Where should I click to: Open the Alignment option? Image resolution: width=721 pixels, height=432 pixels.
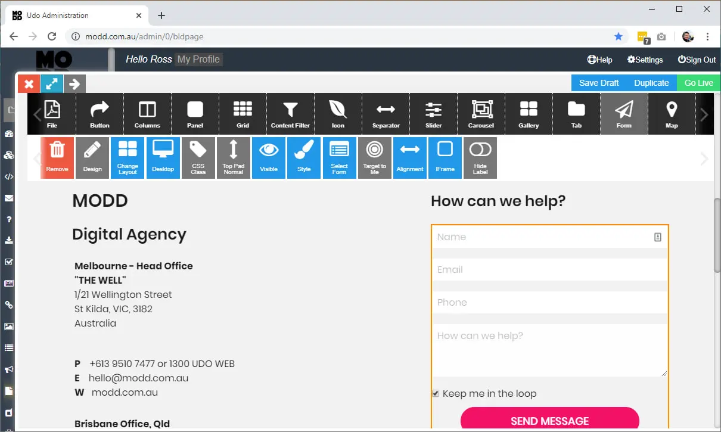[x=410, y=158]
